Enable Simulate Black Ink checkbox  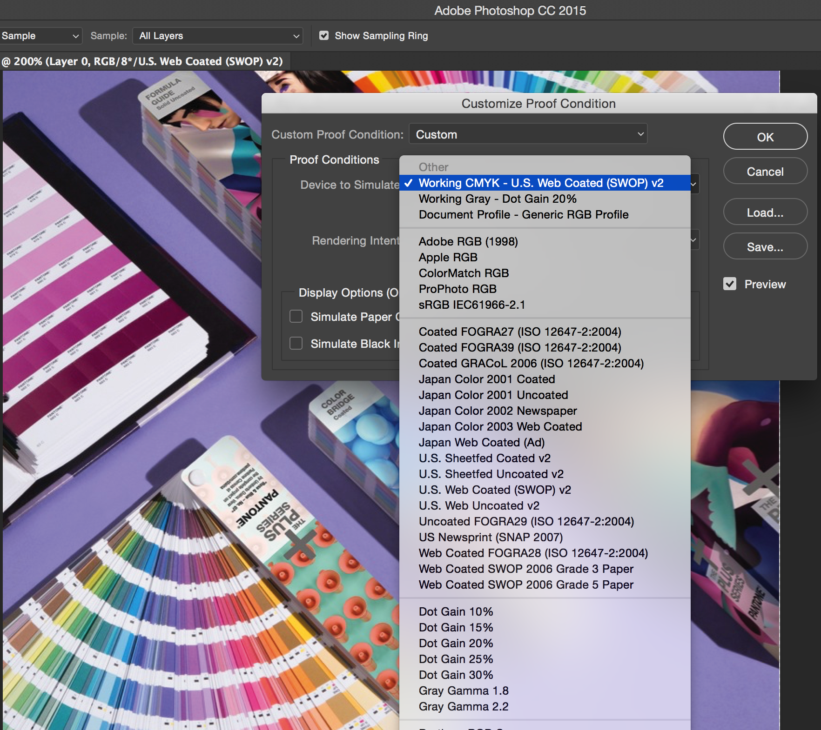[296, 344]
